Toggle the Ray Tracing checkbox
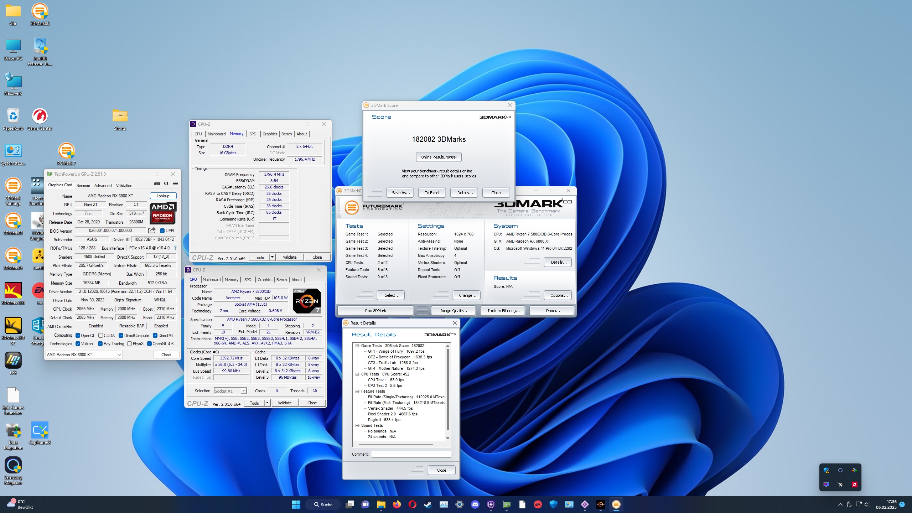 click(100, 343)
